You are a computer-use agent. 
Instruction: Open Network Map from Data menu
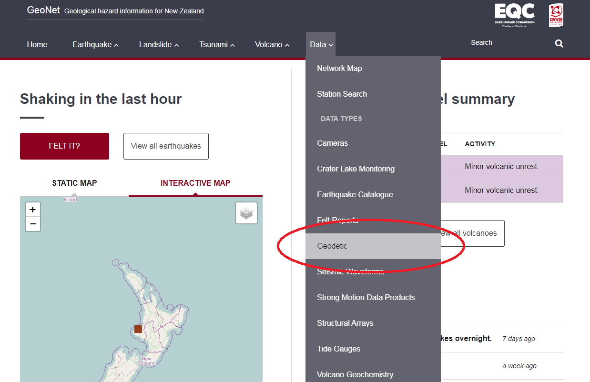click(373, 68)
